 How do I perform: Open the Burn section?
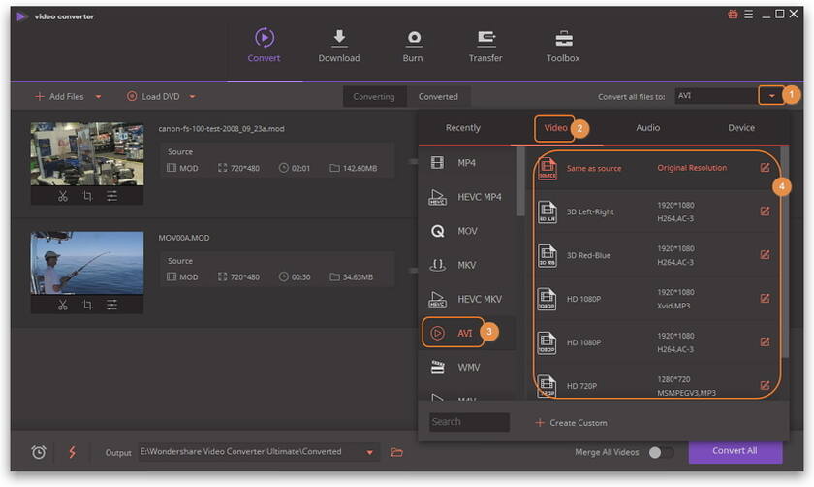(x=413, y=46)
